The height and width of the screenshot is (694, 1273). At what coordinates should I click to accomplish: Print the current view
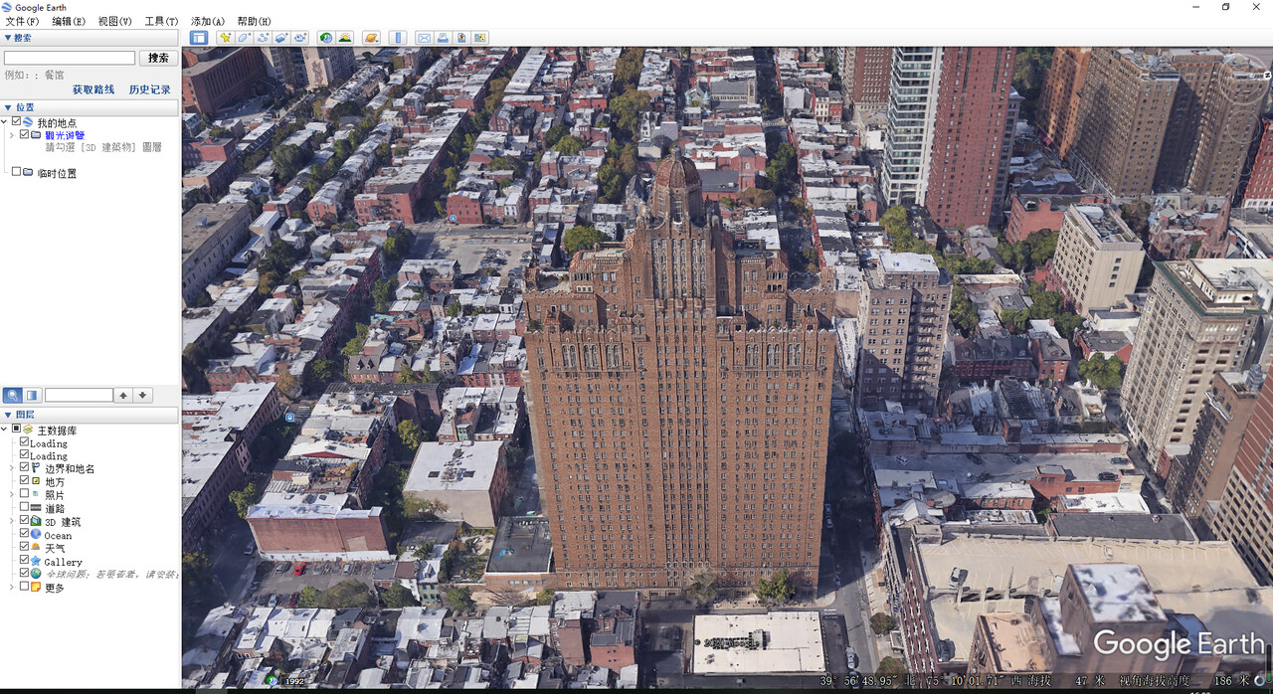pos(442,37)
